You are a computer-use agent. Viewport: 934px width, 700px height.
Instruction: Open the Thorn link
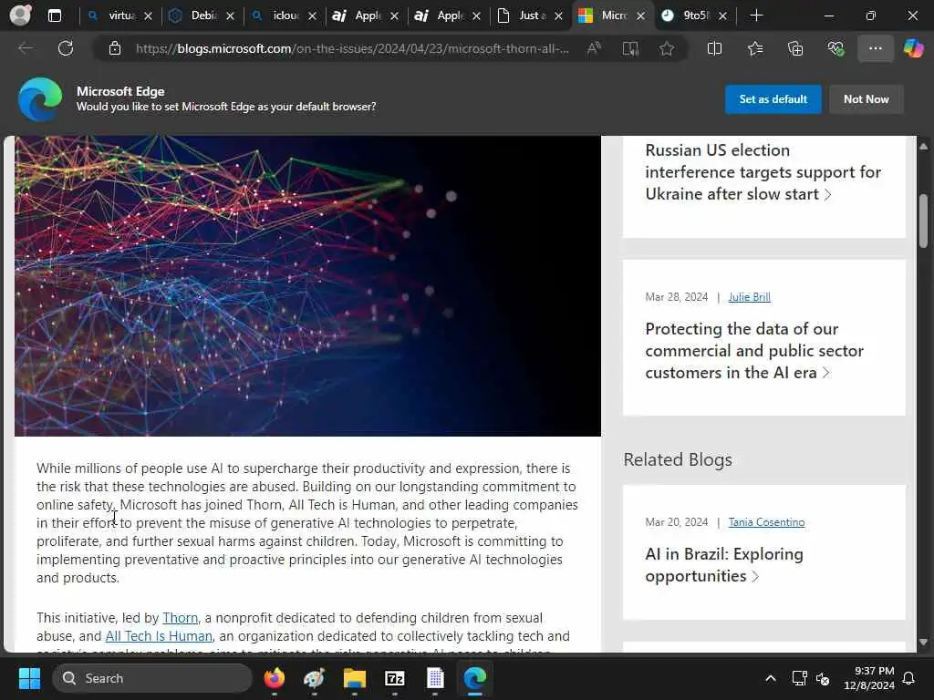180,618
